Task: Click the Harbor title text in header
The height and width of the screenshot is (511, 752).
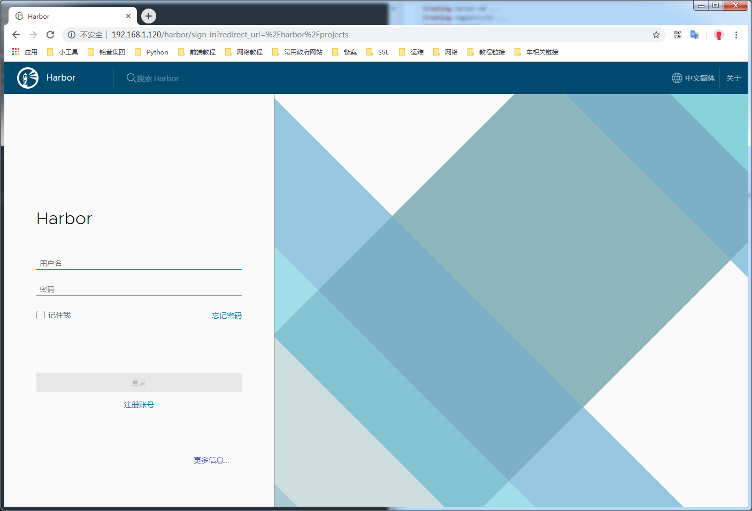Action: click(x=61, y=77)
